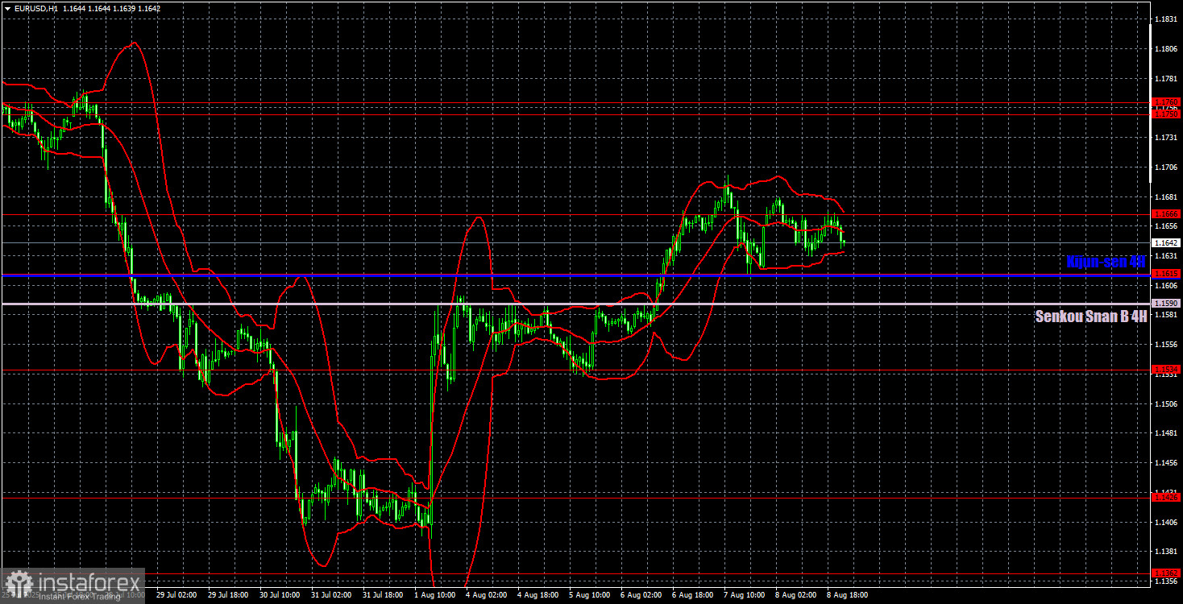The image size is (1183, 604).
Task: Open the chart menu triangle beside EURUSD,H1
Action: click(6, 8)
